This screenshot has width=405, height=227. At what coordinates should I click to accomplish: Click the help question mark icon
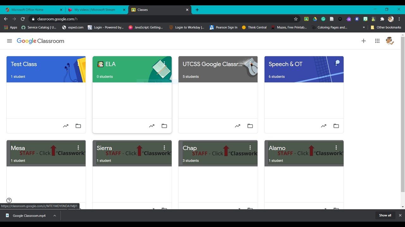pos(9,200)
